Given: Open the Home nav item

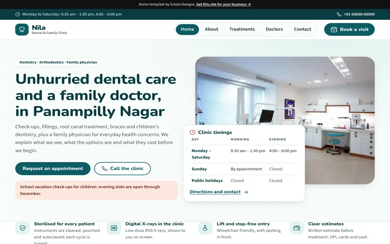Looking at the screenshot, I should [x=187, y=29].
